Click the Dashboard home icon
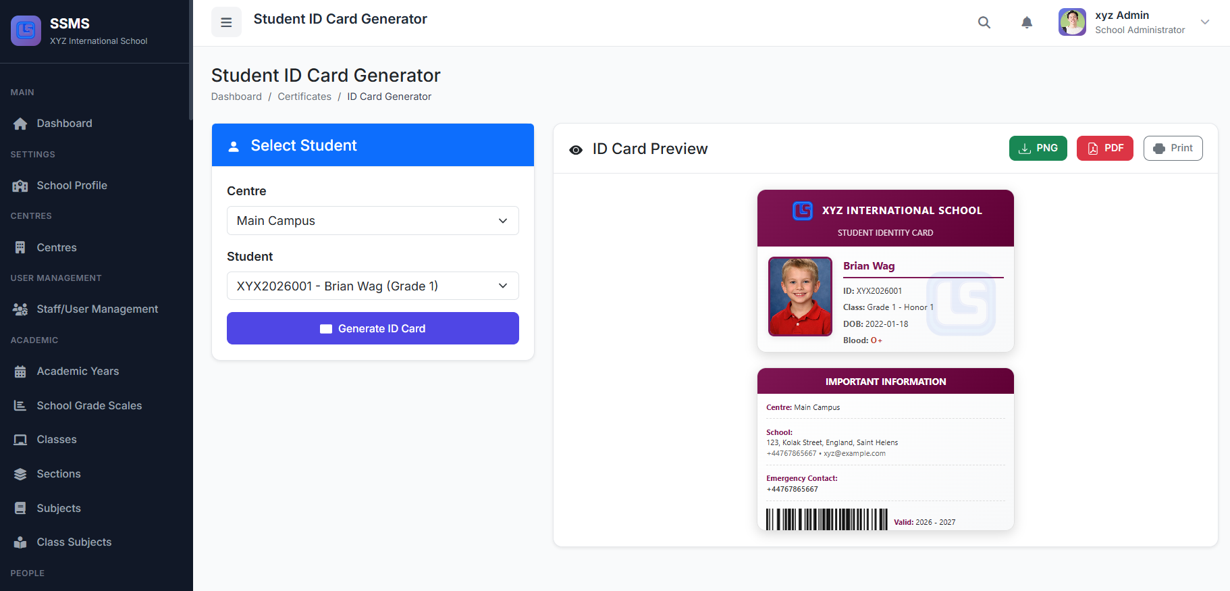This screenshot has width=1230, height=591. 20,124
